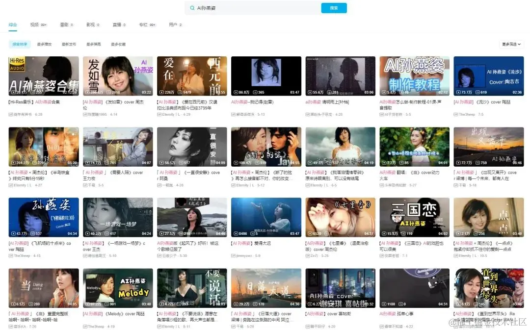Open the 直到世界尽头 video thumbnail
The width and height of the screenshot is (530, 330).
(x=489, y=288)
